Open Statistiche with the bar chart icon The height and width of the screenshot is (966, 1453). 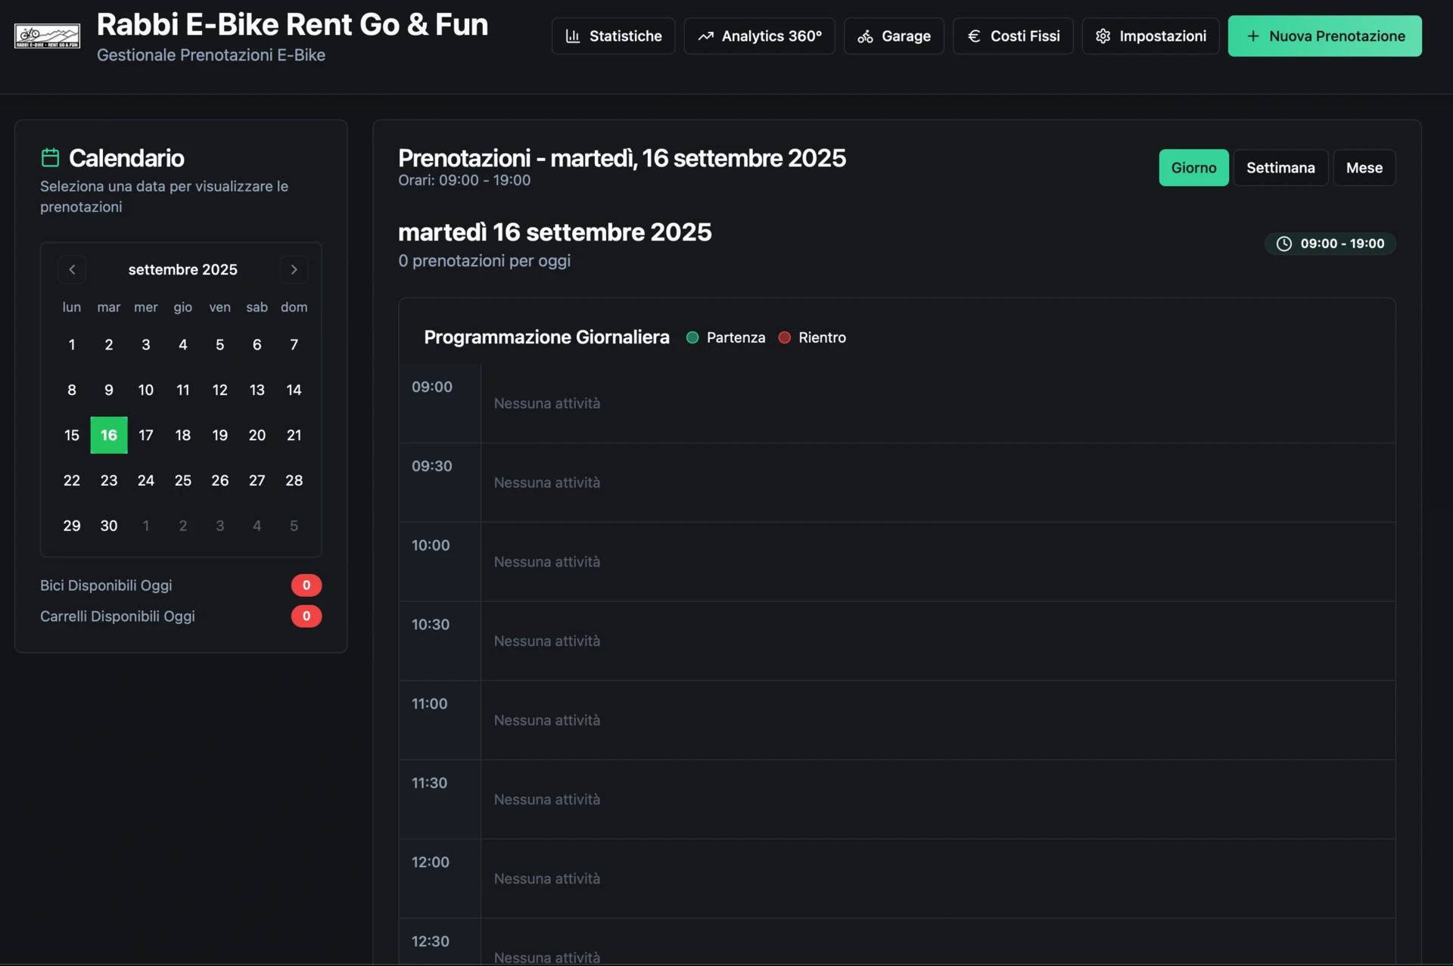pos(573,36)
